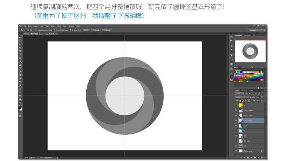The width and height of the screenshot is (284, 161).
Task: Select the Lasso tool
Action: (20, 44)
